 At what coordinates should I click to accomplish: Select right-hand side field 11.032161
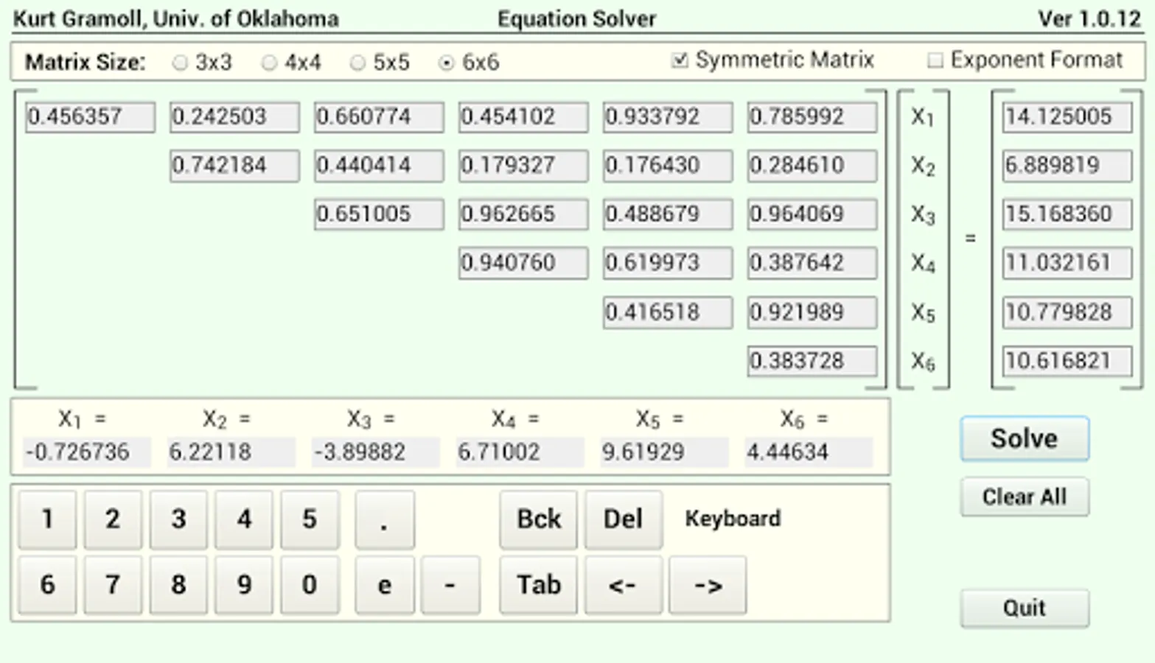(1067, 263)
